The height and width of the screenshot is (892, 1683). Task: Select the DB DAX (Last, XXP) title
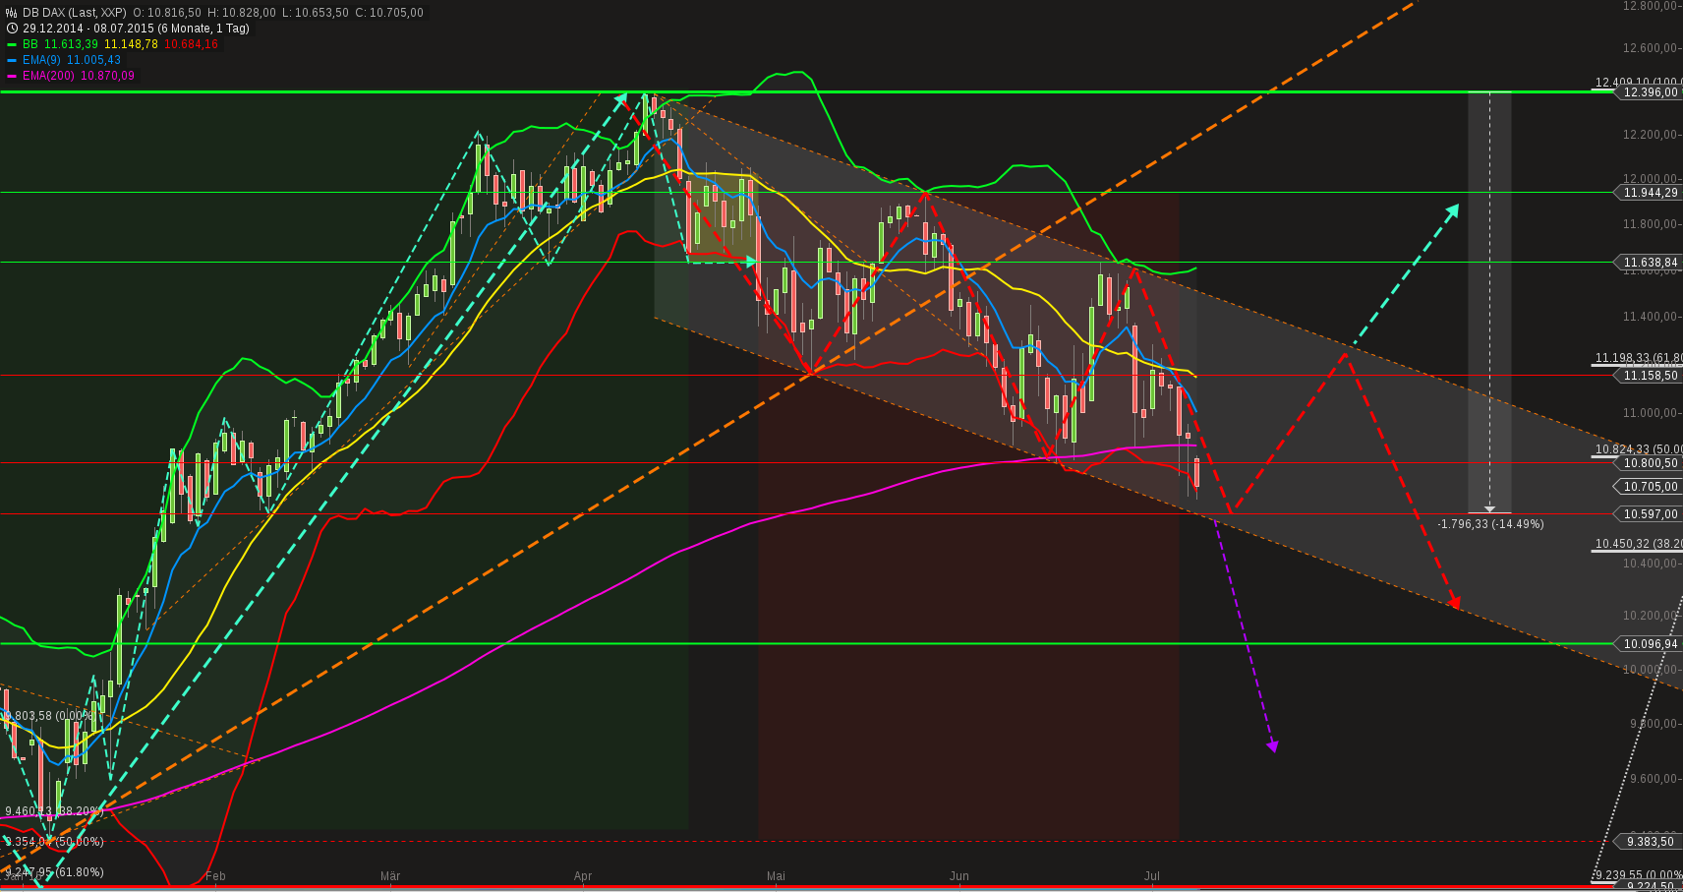(75, 13)
